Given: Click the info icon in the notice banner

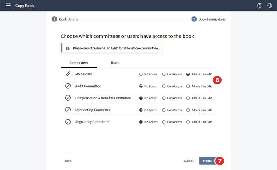Looking at the screenshot, I should tap(67, 48).
